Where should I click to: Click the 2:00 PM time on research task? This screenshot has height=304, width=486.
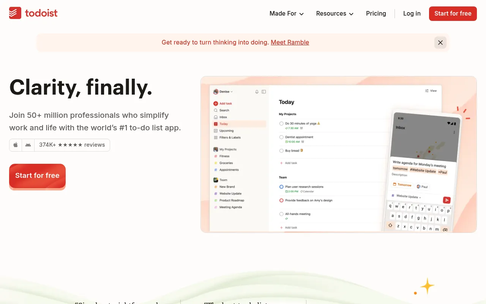point(292,192)
